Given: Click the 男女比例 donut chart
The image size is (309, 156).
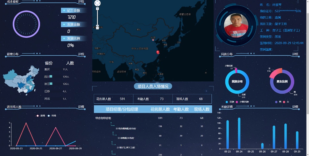Looking at the screenshot, I should [282, 82].
